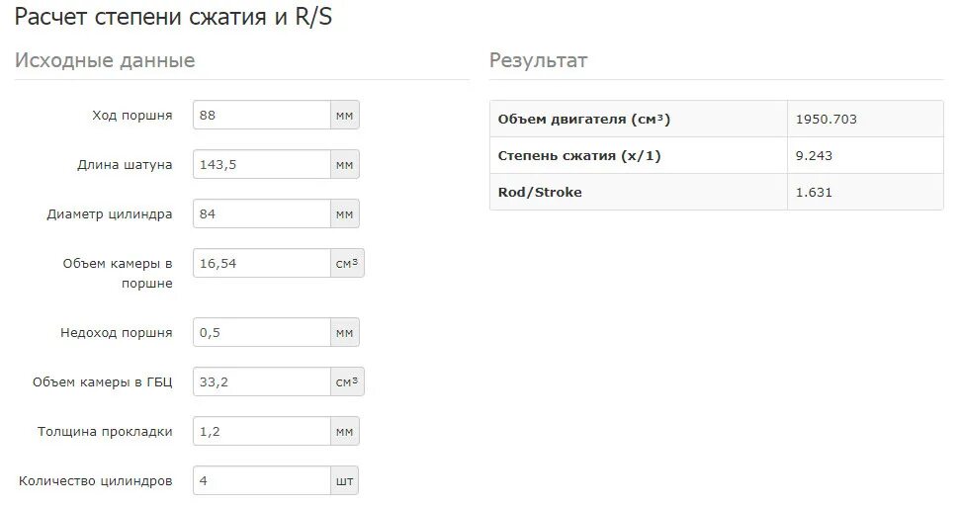
Task: Select the Длина шатуна input with 143,5
Action: click(261, 165)
